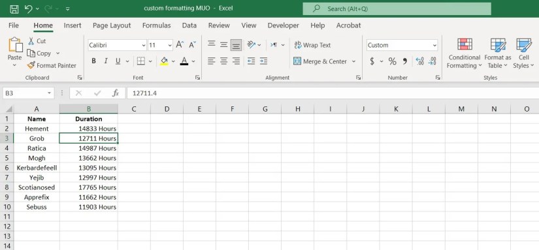Click the Increase Indent icon
539x250 pixels.
(264, 61)
